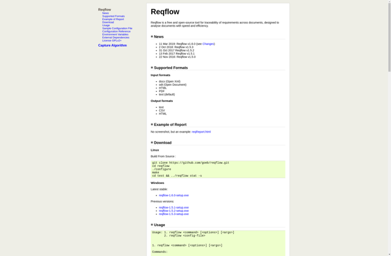391x256 pixels.
Task: Open the Usage sidebar link
Action: 106,25
